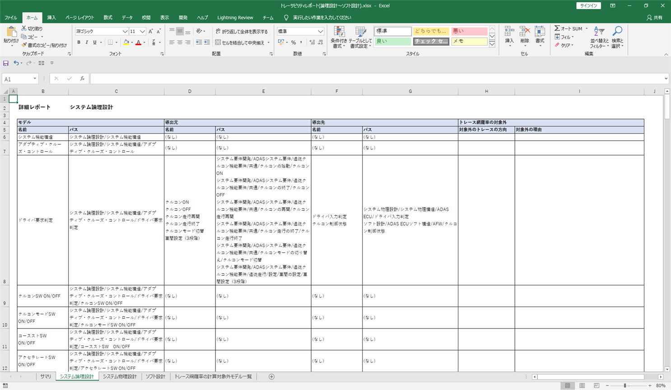Switch to Page Layout view icon
This screenshot has height=390, width=671.
pos(582,385)
